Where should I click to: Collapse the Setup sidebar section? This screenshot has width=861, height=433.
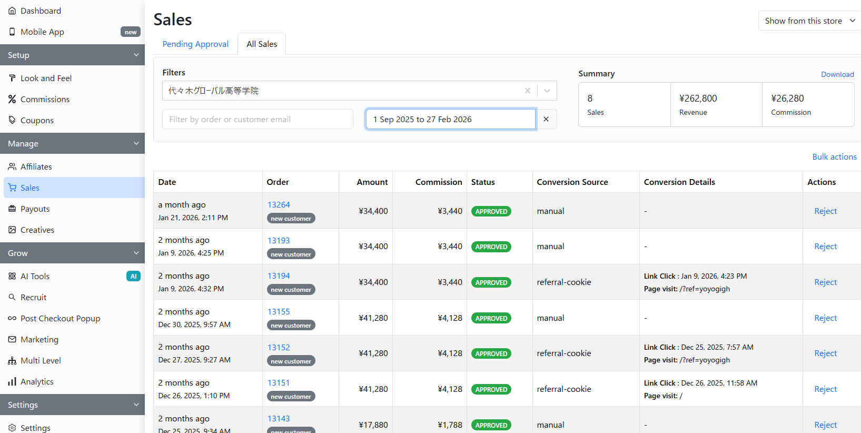[136, 55]
